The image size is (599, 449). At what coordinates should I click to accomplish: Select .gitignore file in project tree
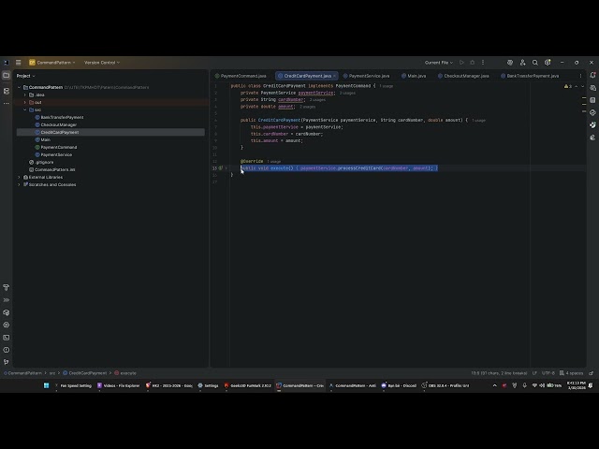pos(41,162)
